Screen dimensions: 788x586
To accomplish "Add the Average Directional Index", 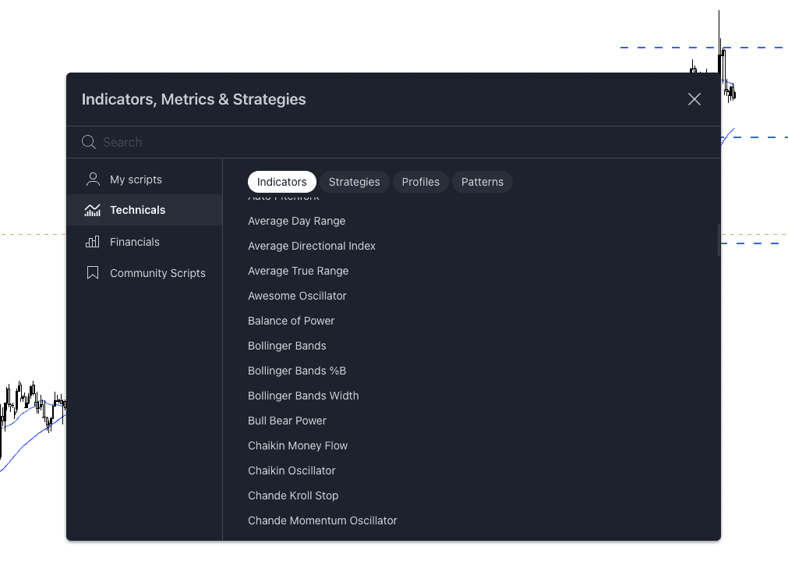I will click(312, 246).
